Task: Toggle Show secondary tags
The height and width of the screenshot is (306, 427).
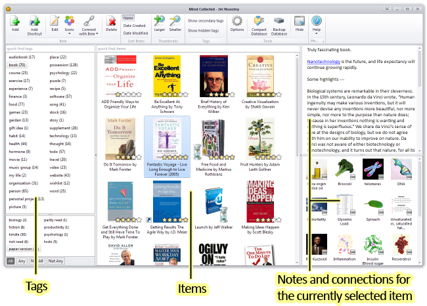Action: tap(206, 21)
